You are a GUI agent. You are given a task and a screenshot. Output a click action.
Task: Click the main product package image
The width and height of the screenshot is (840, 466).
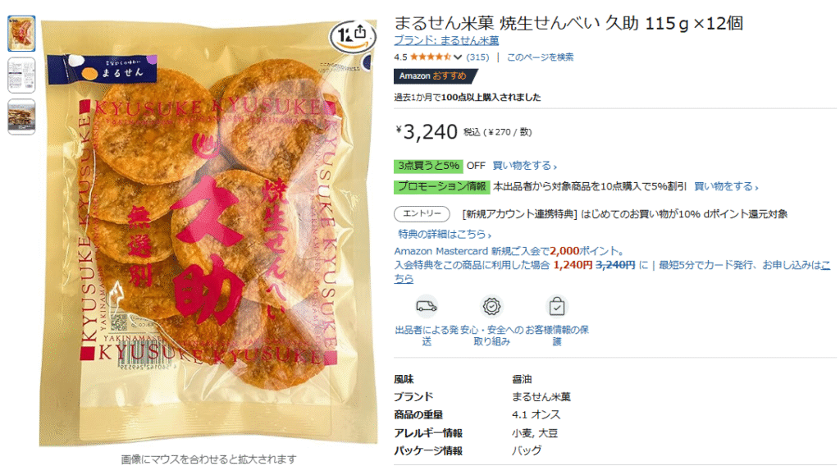coord(208,233)
